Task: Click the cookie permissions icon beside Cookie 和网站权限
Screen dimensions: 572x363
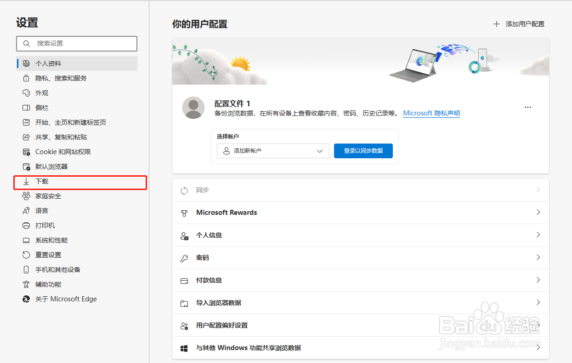Action: click(x=26, y=152)
